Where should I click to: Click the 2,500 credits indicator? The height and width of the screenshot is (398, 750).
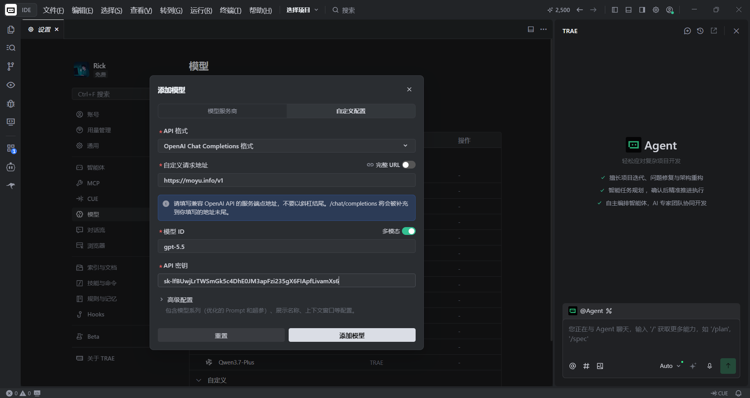pyautogui.click(x=559, y=10)
